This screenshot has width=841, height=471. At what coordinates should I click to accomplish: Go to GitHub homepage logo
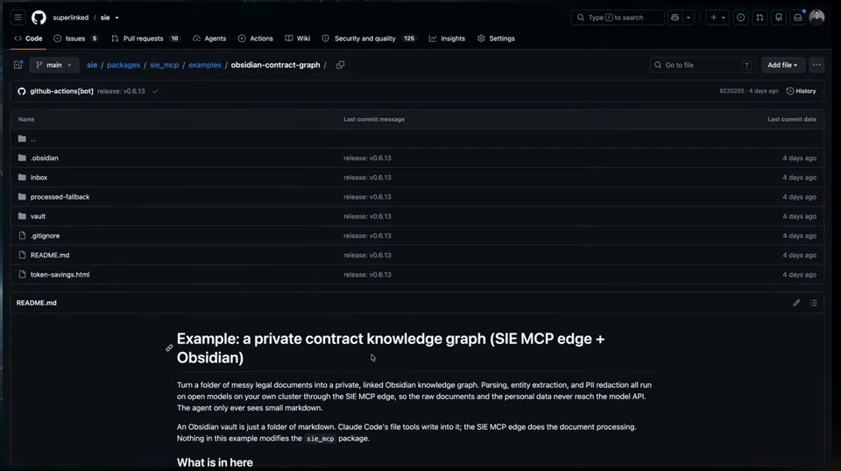39,18
